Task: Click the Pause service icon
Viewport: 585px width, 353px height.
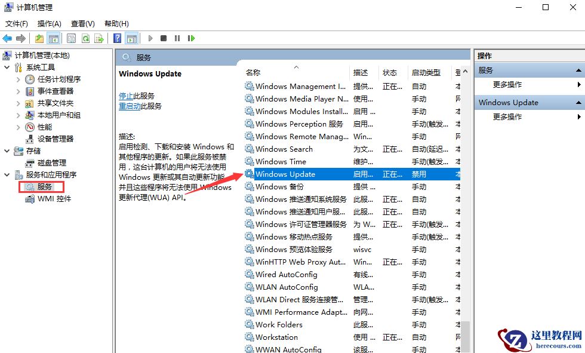Action: (x=178, y=38)
